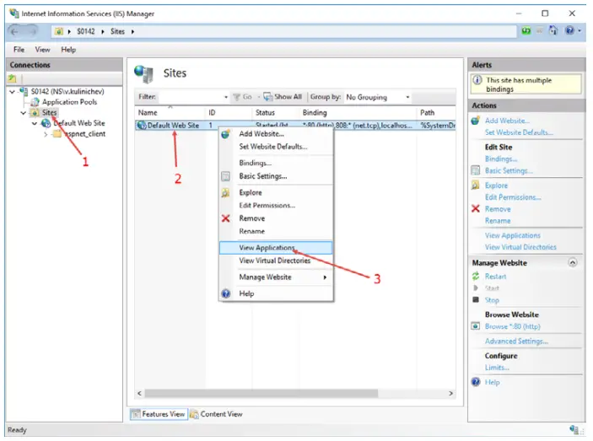Click the red X Remove icon in context menu

tap(226, 218)
